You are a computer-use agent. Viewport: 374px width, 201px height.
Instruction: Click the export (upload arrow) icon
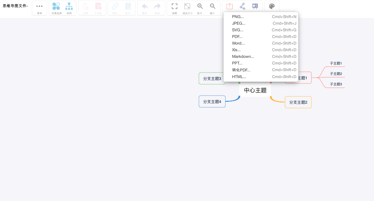229,6
